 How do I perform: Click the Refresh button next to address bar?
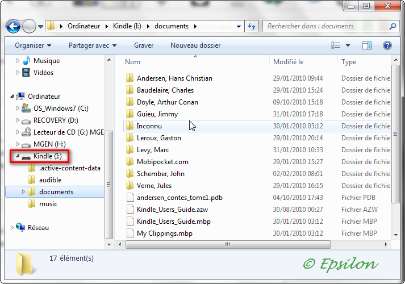252,26
